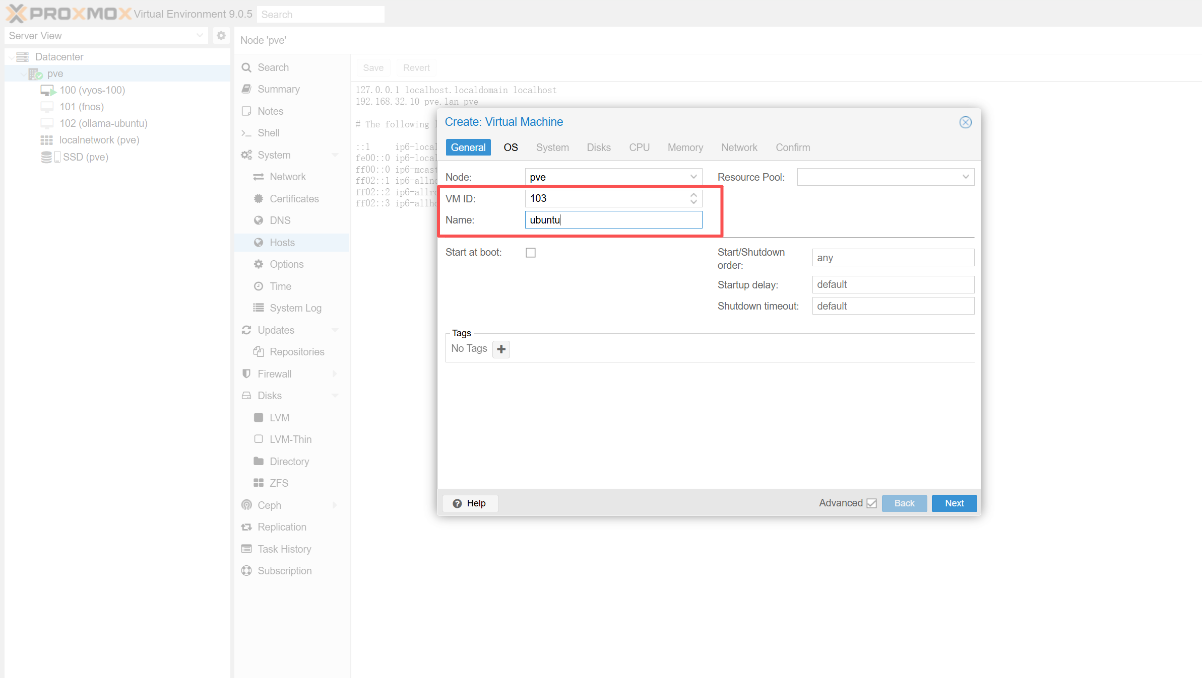Expand the Server View selector
This screenshot has height=678, width=1202.
(200, 35)
